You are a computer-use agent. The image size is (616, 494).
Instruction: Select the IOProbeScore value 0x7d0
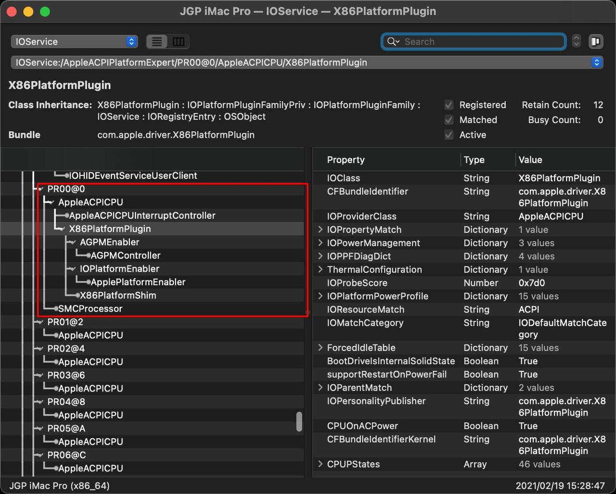531,283
